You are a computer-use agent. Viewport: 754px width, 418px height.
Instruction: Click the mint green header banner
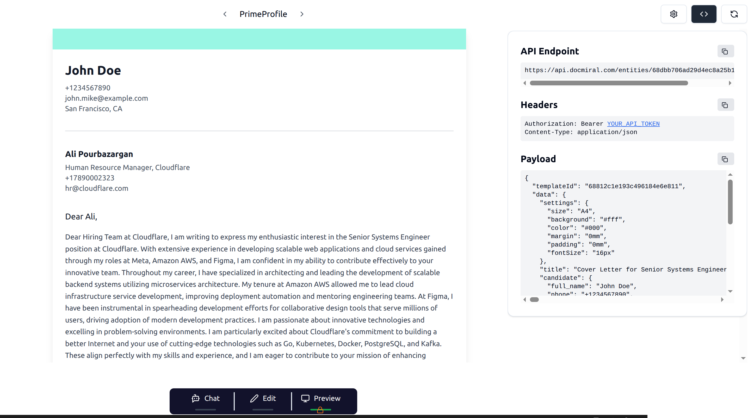click(259, 39)
